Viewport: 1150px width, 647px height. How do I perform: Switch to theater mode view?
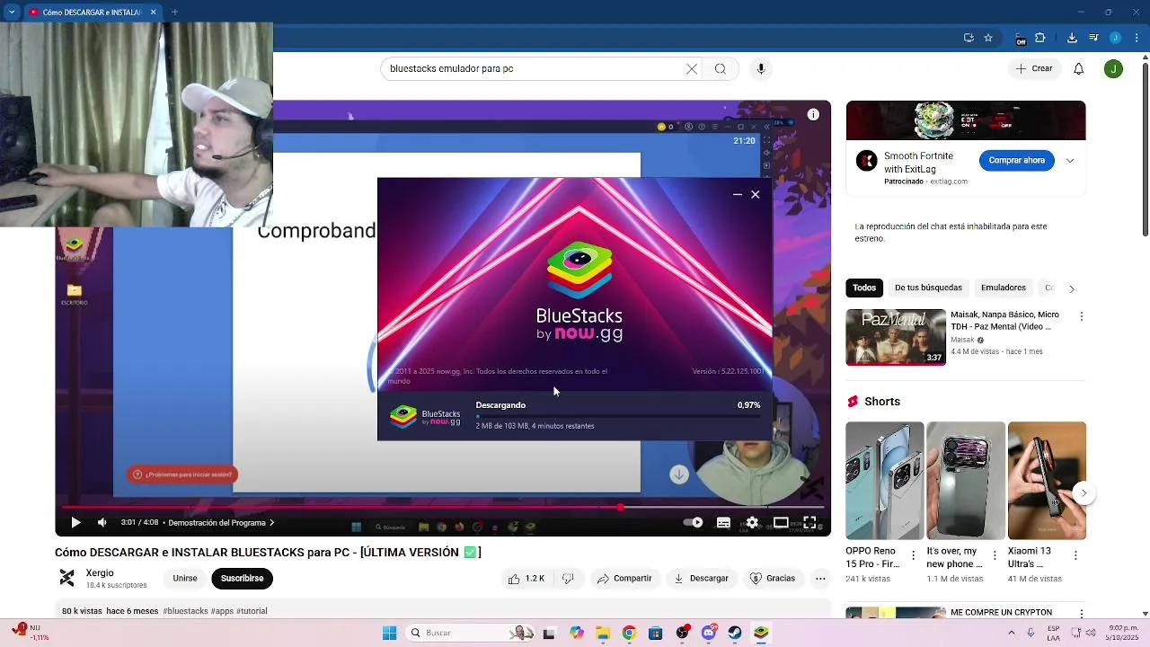781,522
